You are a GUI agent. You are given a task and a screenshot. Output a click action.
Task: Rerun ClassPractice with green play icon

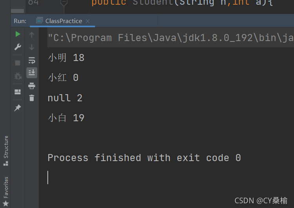(x=18, y=34)
